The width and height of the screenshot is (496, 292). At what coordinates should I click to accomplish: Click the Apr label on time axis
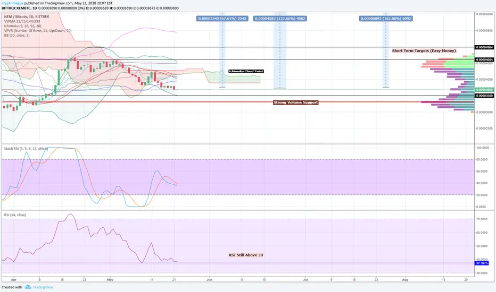coord(13,280)
